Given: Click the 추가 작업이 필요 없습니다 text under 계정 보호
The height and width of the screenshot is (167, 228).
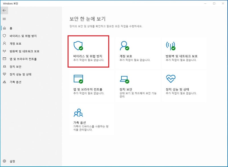Looking at the screenshot, I should tap(135, 60).
